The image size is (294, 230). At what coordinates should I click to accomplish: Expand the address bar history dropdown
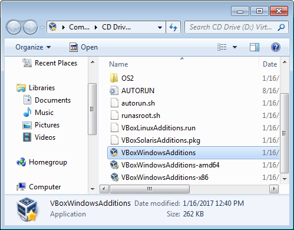point(160,27)
